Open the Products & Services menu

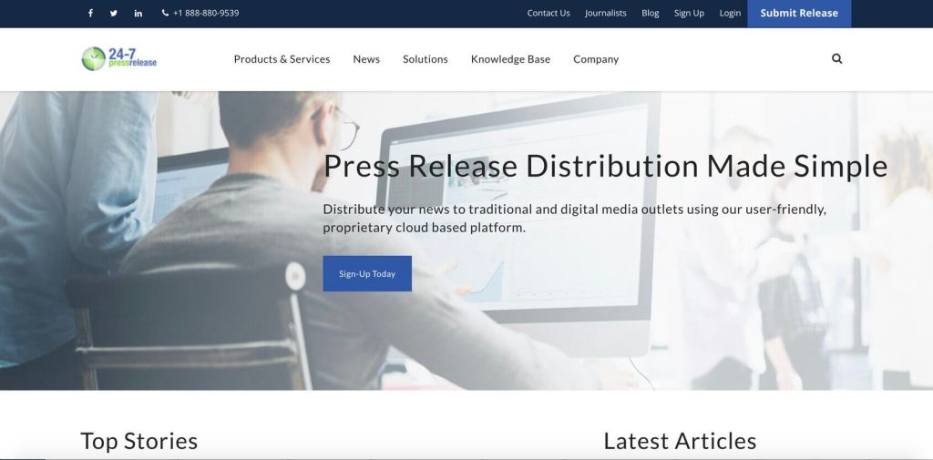pyautogui.click(x=282, y=59)
